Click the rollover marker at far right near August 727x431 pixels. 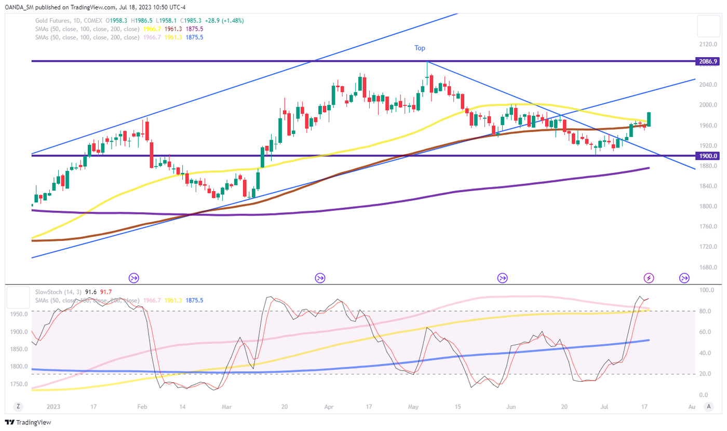point(684,278)
